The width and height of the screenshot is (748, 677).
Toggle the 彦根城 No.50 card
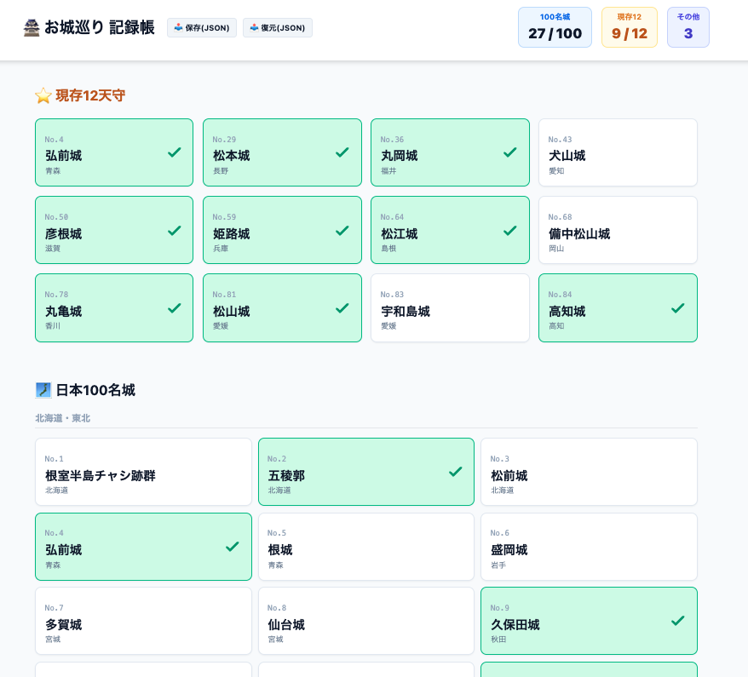pos(114,230)
